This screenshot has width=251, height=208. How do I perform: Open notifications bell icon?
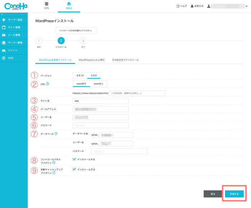[192, 6]
